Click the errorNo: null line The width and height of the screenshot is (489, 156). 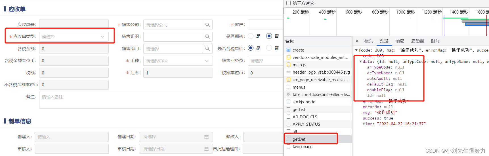point(378,107)
